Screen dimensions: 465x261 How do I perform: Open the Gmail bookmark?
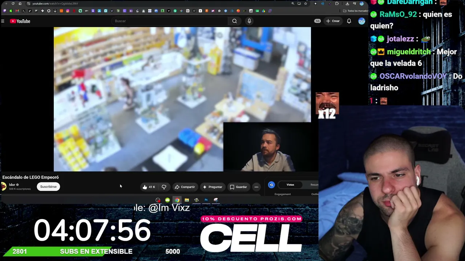coord(17,11)
